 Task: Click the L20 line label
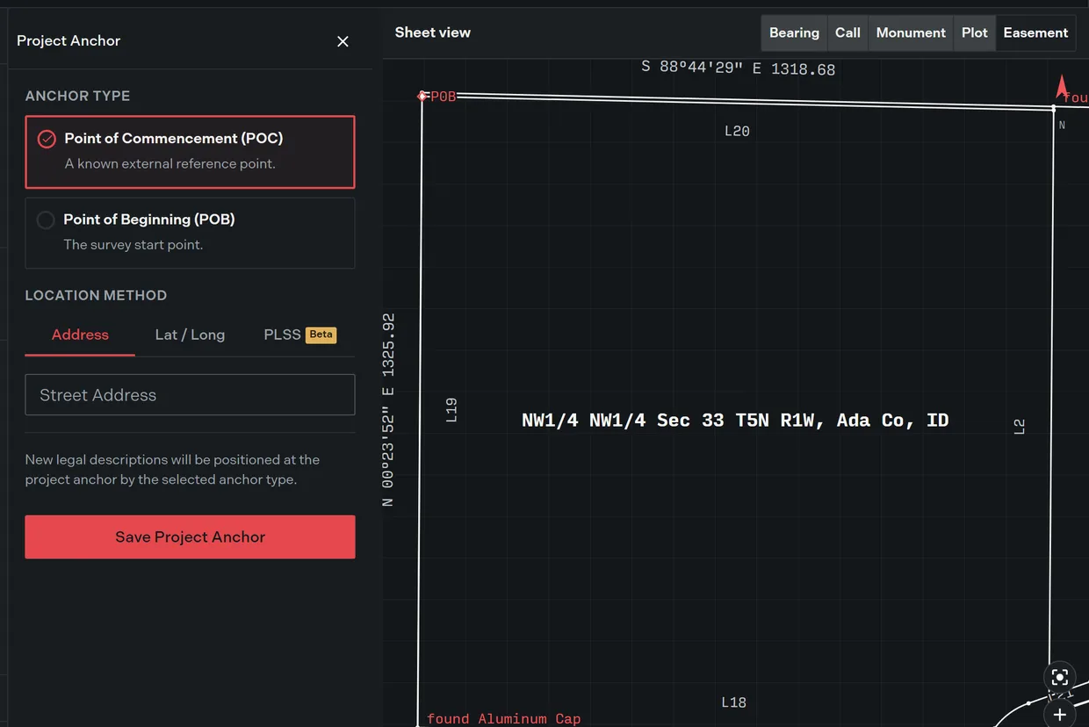[x=737, y=131]
